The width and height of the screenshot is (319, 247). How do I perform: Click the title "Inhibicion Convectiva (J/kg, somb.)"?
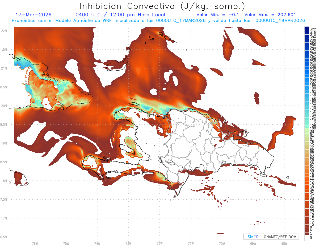[x=162, y=6]
